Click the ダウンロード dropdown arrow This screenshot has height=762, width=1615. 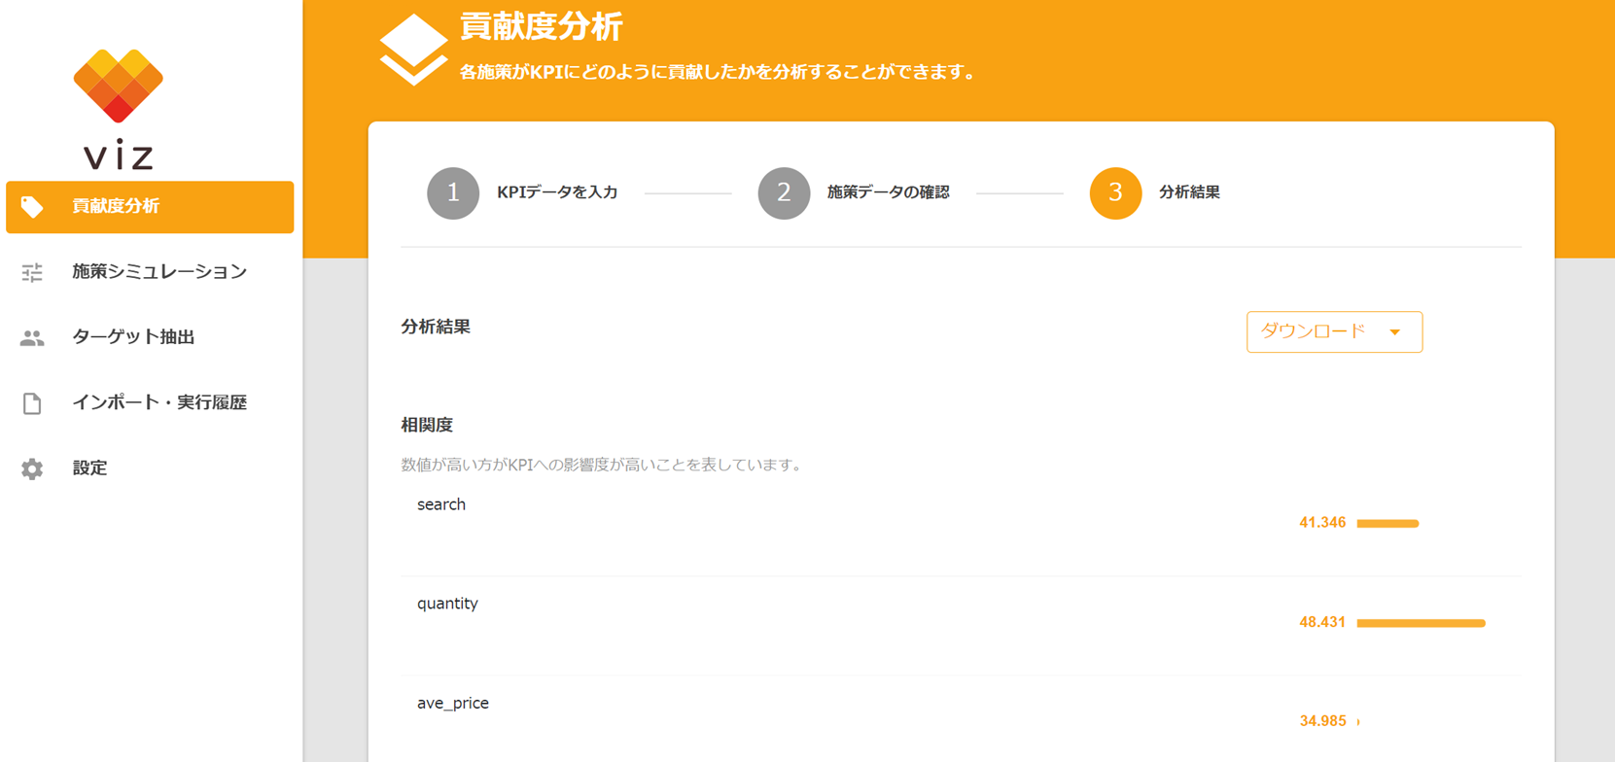pos(1395,332)
